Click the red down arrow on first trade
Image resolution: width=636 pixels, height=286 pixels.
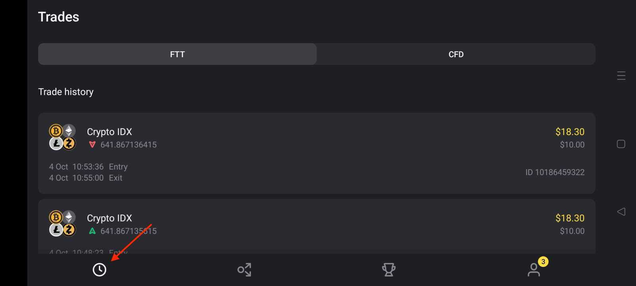tap(92, 145)
